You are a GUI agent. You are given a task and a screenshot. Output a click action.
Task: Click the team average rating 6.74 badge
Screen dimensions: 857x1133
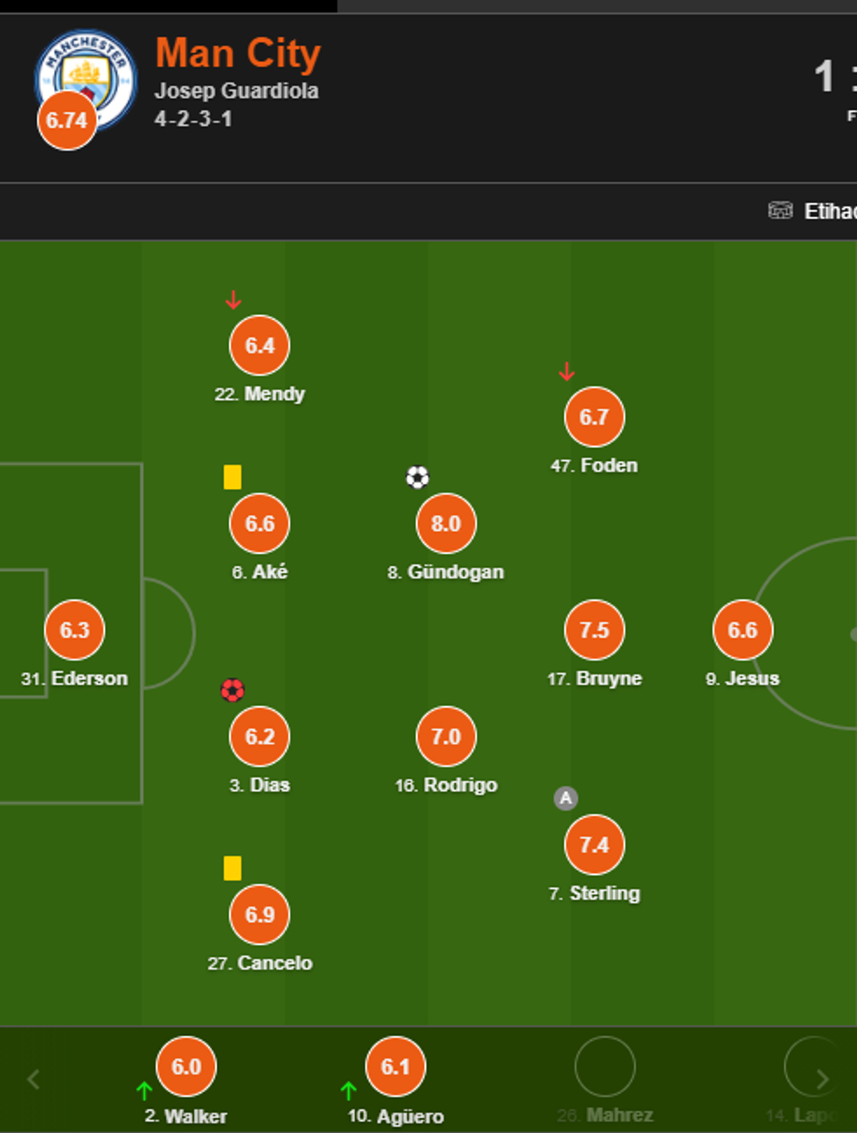click(x=66, y=121)
